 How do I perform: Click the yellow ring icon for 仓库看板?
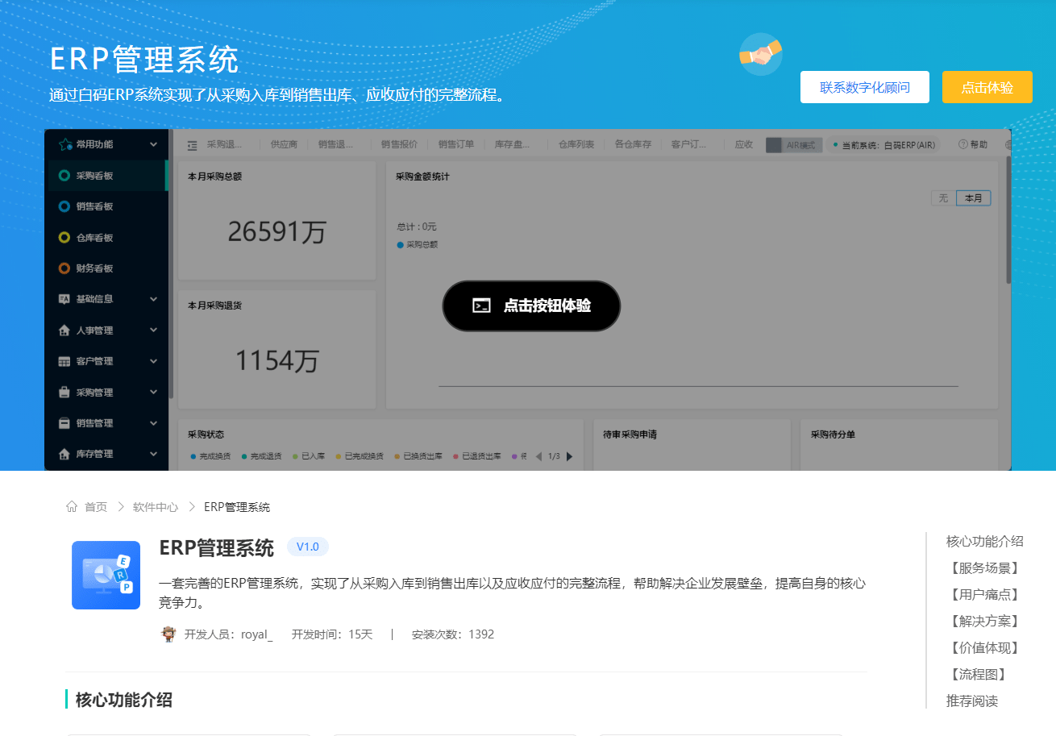pos(64,237)
